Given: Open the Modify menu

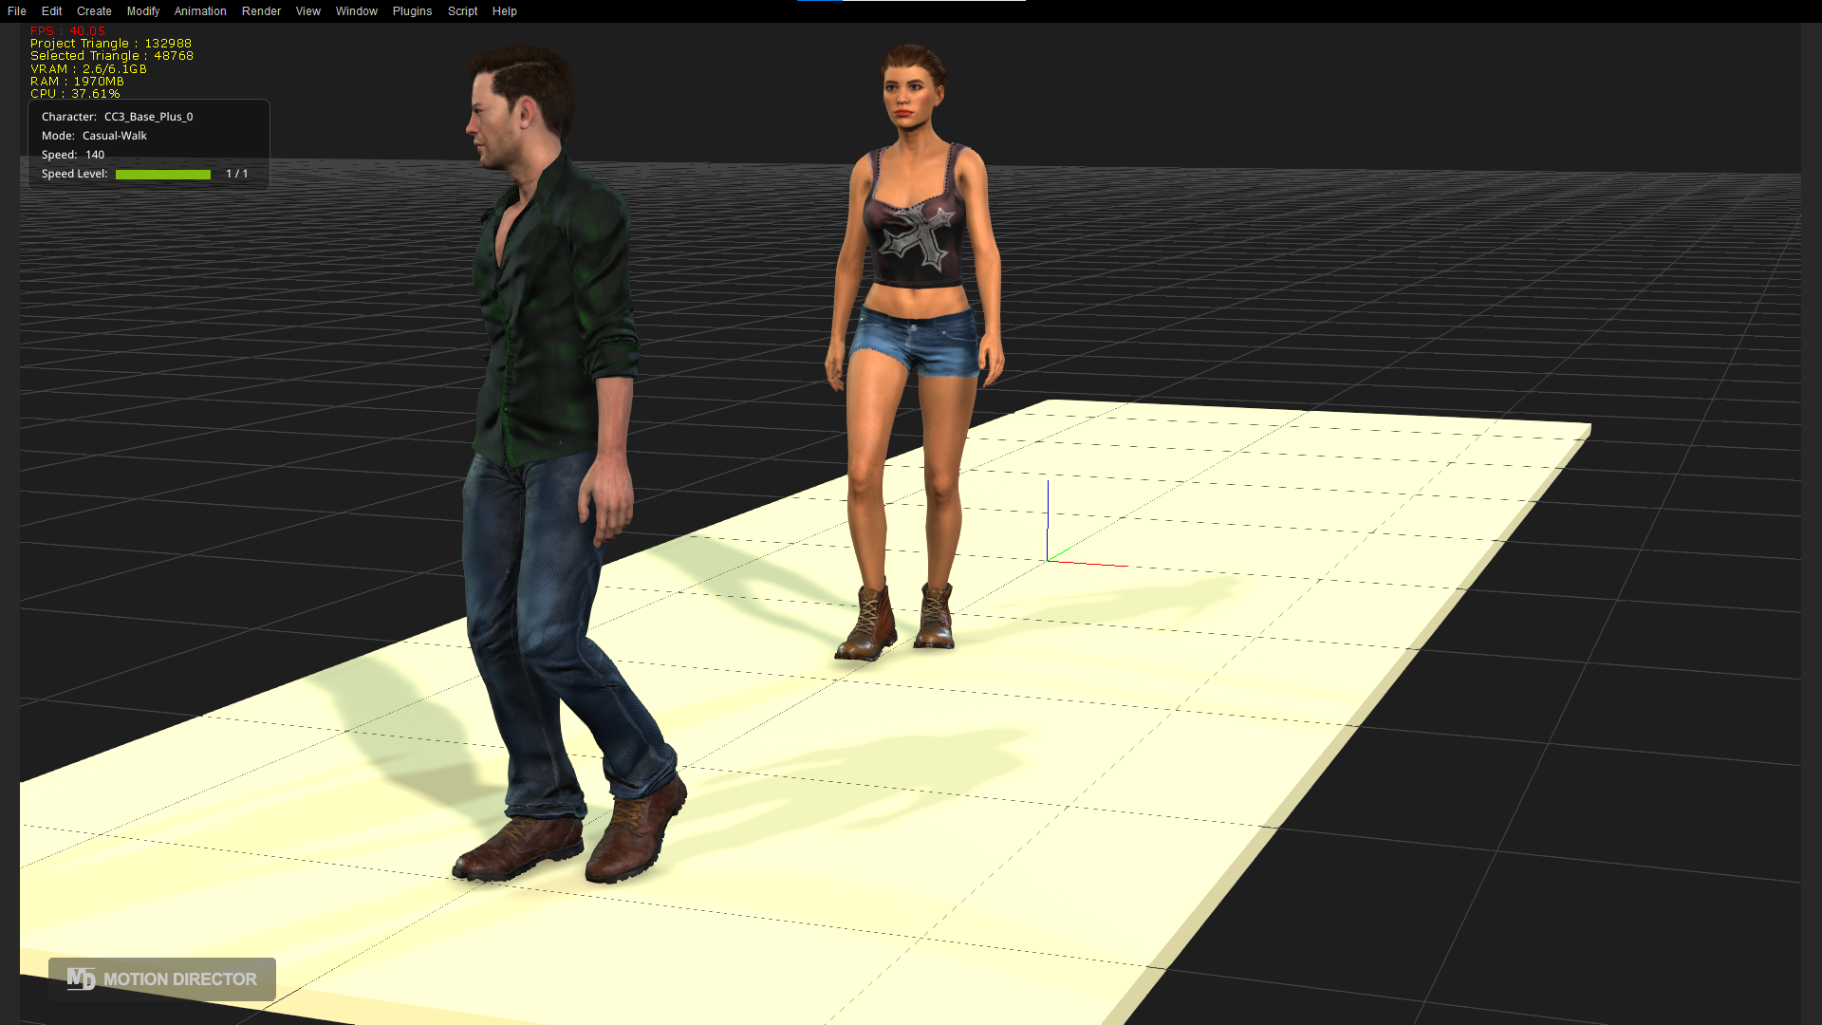Looking at the screenshot, I should tap(143, 11).
